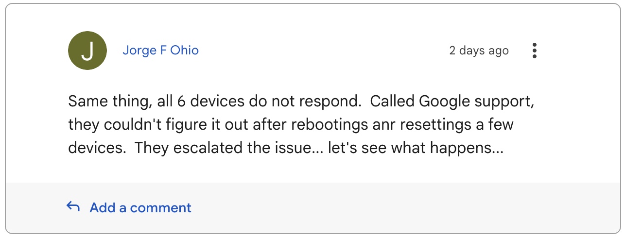Click the olive J avatar circle
This screenshot has height=239, width=625.
[x=87, y=51]
